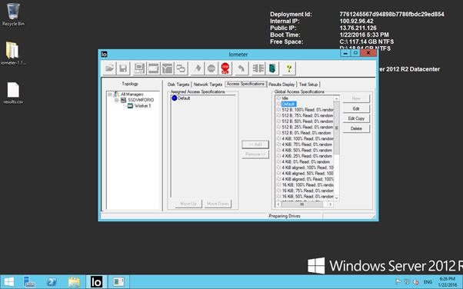Select 4 KiB aligned; 100% Read entry
Screen dimensions: 463x289
(308, 168)
